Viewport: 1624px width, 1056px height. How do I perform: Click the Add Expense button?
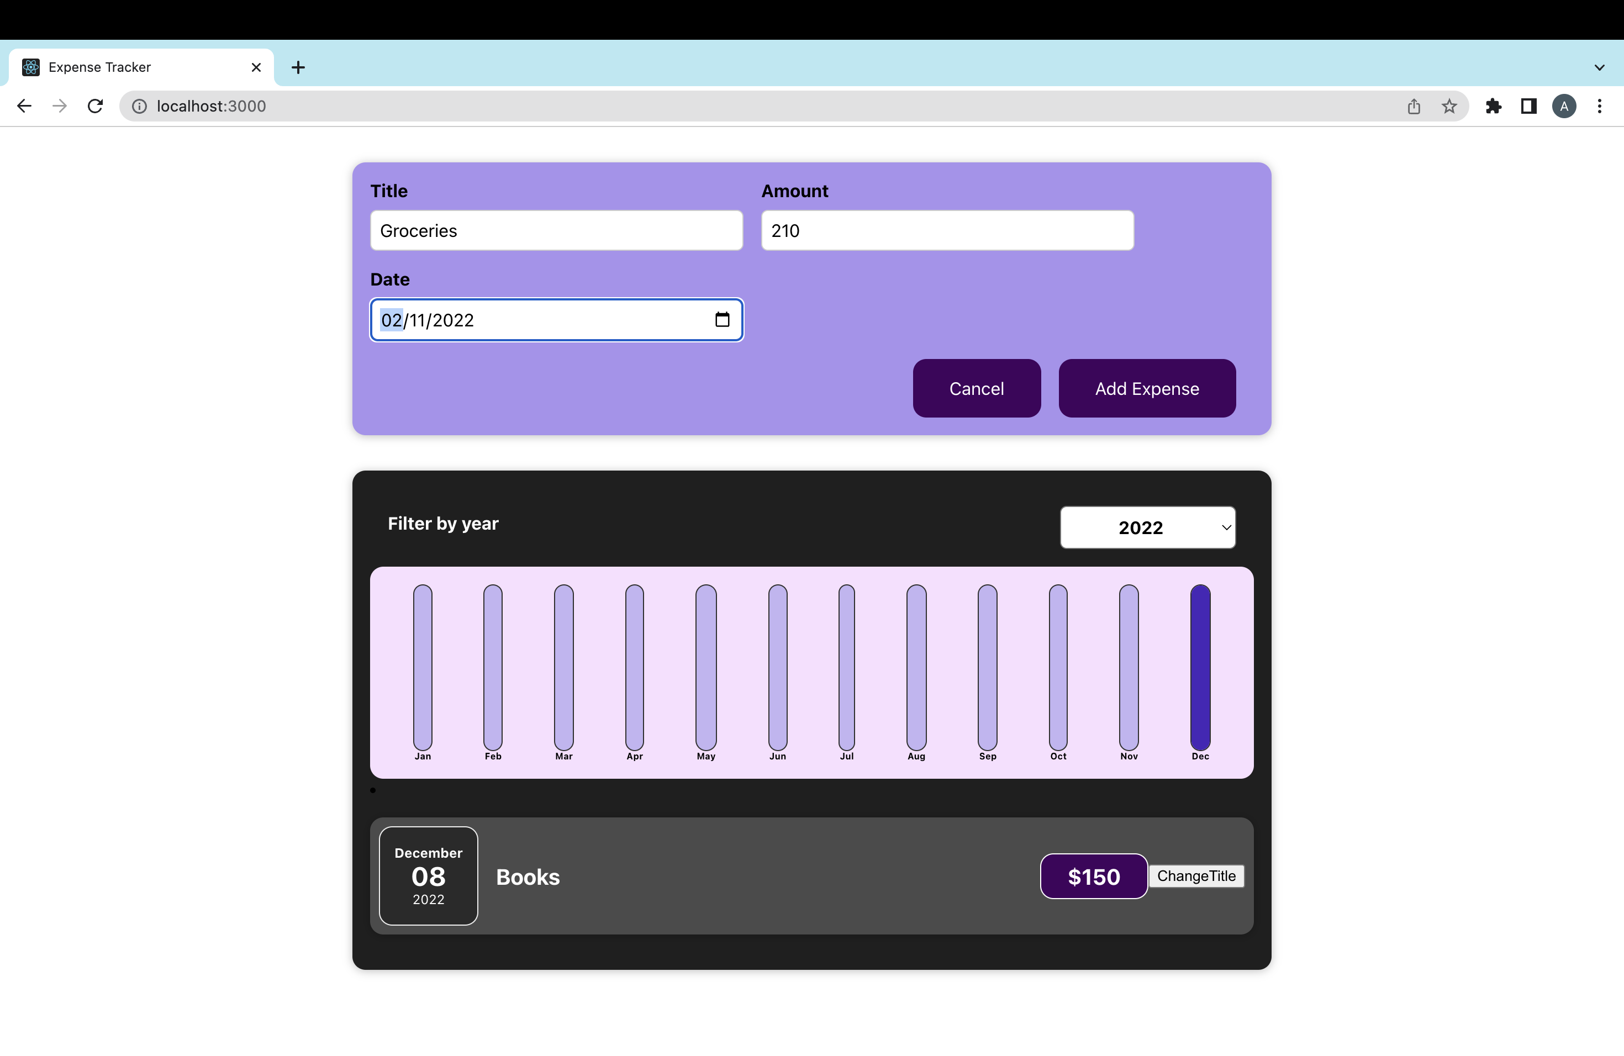(1147, 388)
